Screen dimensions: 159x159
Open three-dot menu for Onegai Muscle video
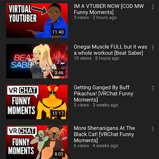[153, 47]
